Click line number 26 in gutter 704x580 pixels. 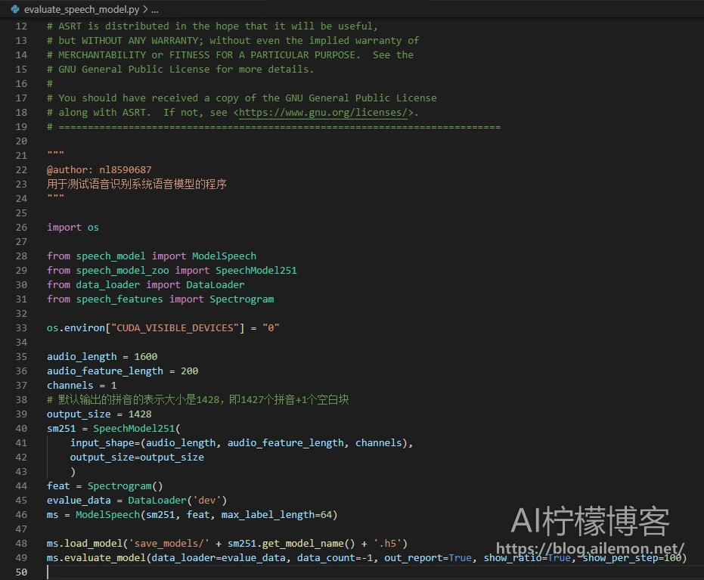(21, 227)
